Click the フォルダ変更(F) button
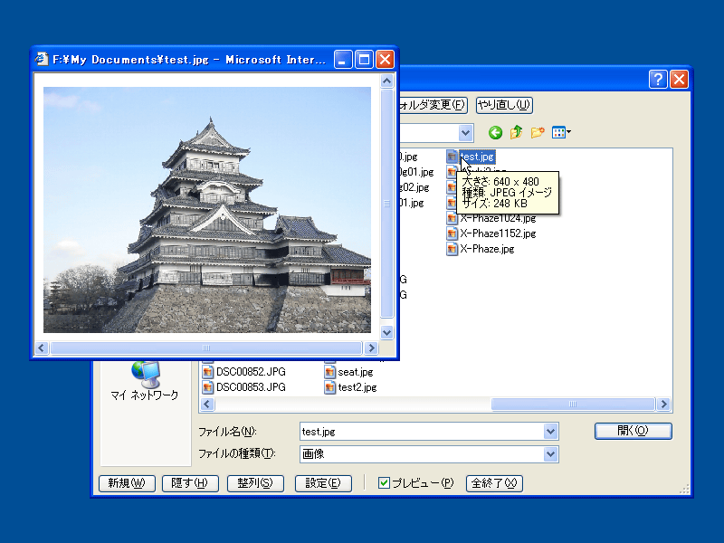 [x=433, y=105]
